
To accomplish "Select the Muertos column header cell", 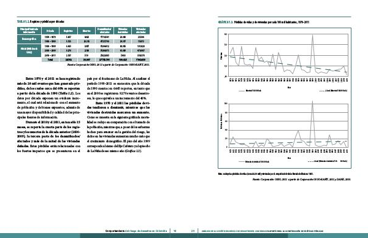I will coord(86,31).
